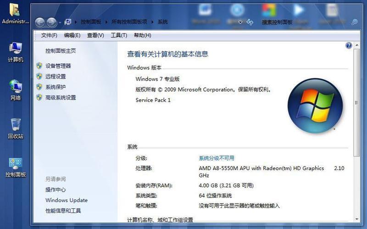Click the Forward navigation arrow button
Viewport: 367px width, 229px height.
point(51,22)
